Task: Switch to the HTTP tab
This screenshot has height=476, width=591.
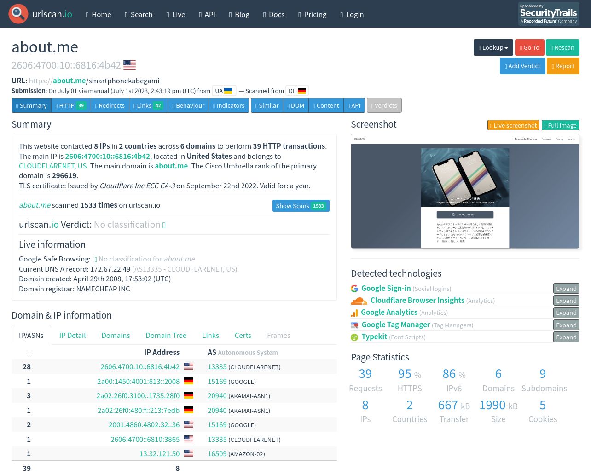Action: (x=71, y=105)
